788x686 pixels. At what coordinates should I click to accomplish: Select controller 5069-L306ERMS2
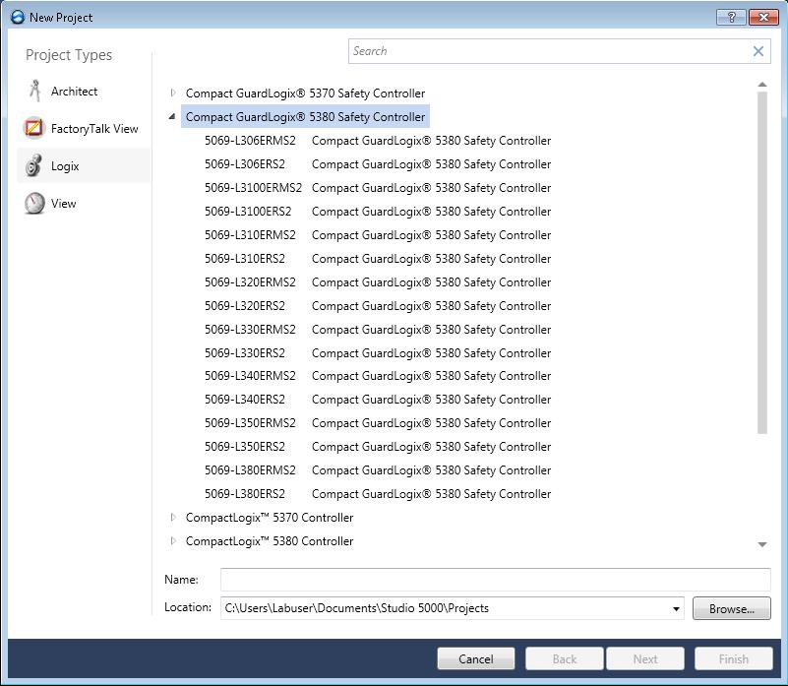(x=250, y=141)
